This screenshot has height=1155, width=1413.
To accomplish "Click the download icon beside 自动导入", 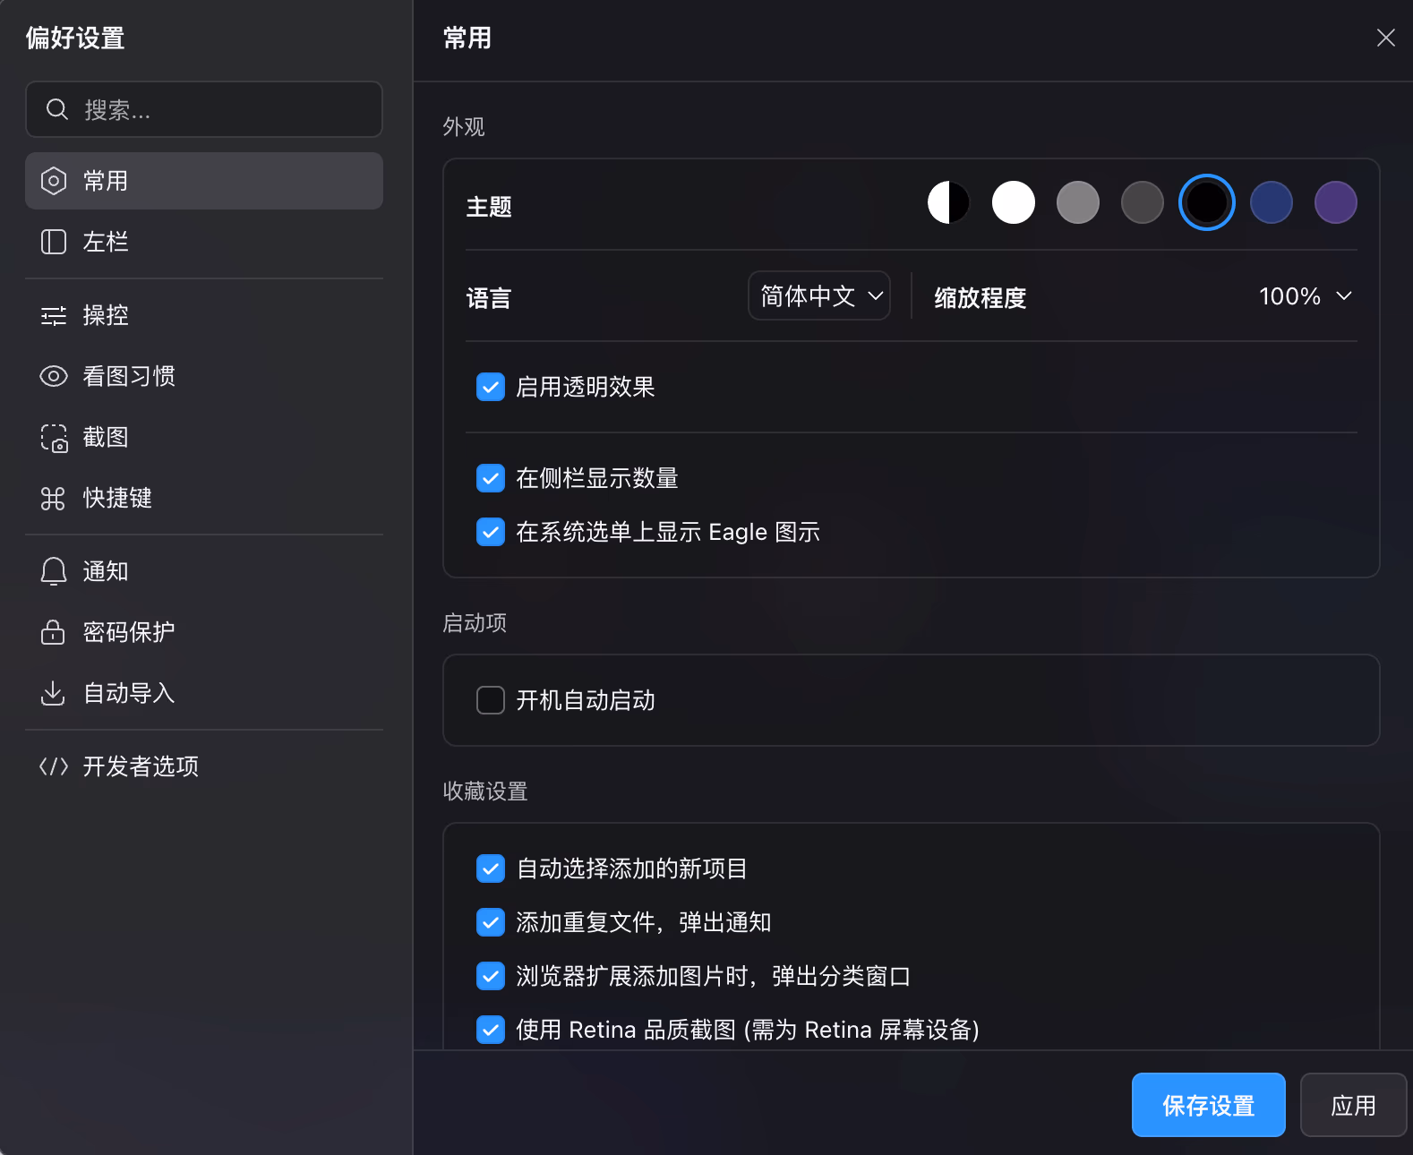I will 54,693.
